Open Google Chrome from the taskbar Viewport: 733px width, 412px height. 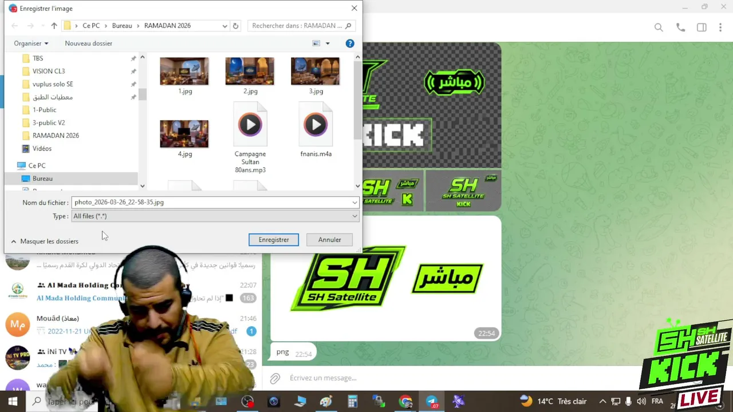(x=405, y=402)
